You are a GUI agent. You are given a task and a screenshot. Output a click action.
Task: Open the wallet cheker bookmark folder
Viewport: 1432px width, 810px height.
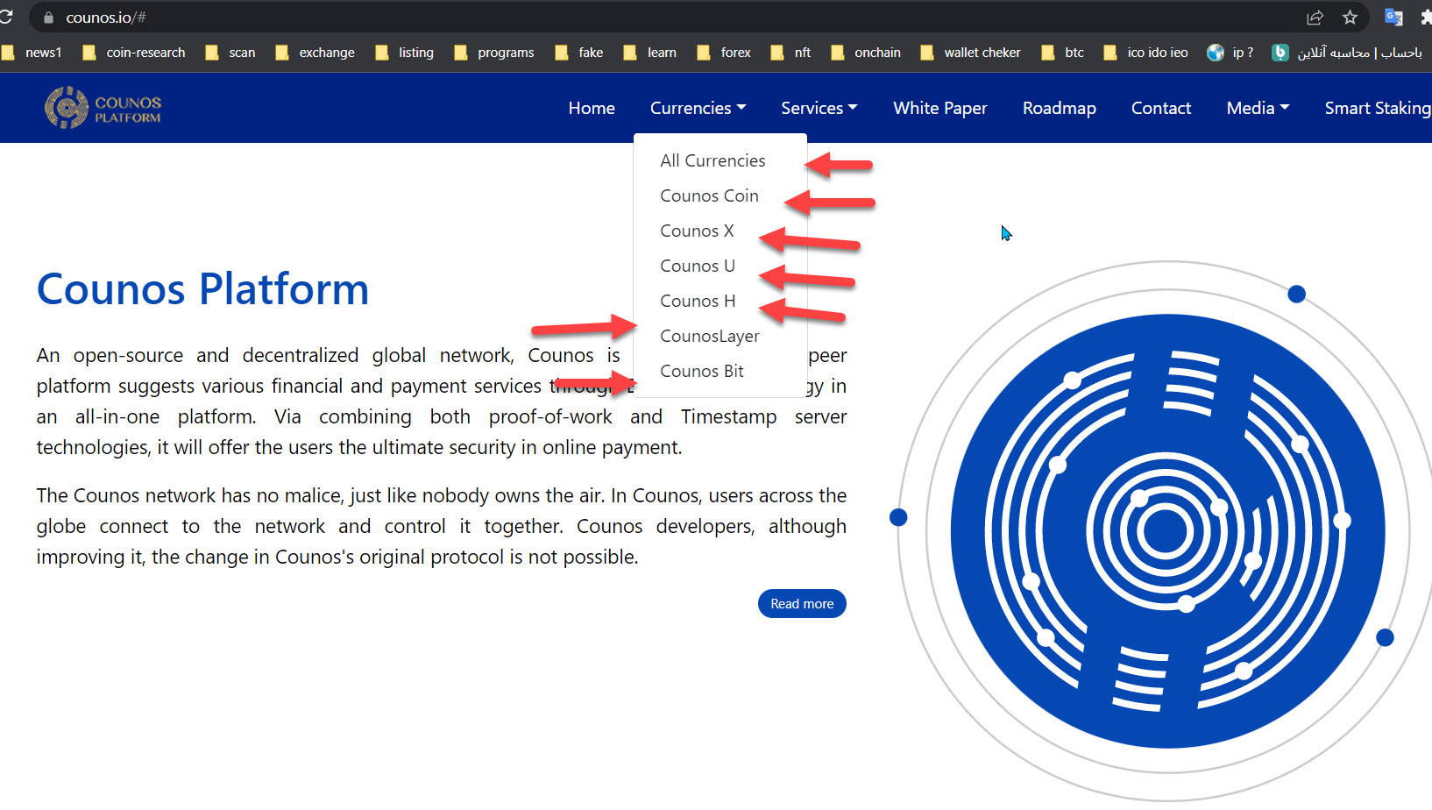[971, 53]
